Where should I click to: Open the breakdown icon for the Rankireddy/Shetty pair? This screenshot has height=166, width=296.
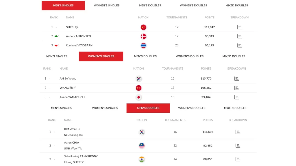pos(238,159)
